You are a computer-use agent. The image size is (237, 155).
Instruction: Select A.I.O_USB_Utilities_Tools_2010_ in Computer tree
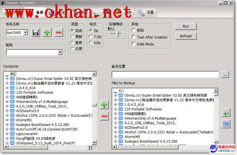point(42,106)
